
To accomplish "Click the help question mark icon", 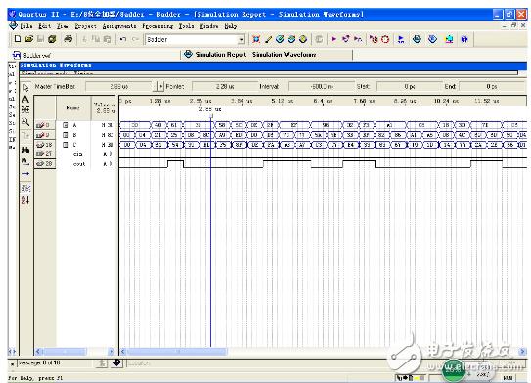I will tap(465, 39).
